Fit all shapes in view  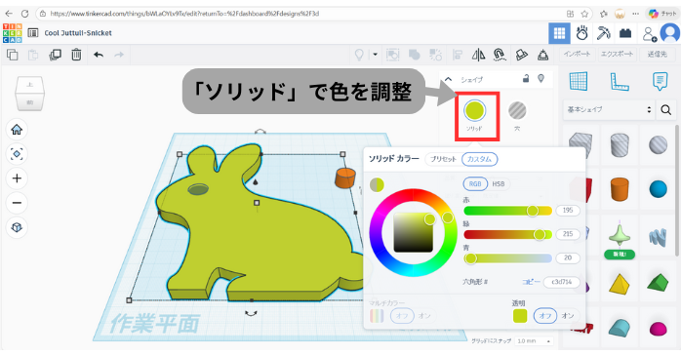click(x=17, y=154)
